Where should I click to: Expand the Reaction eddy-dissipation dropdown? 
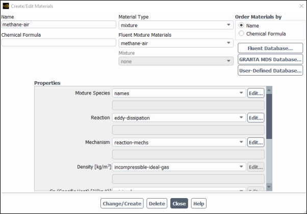click(178, 118)
